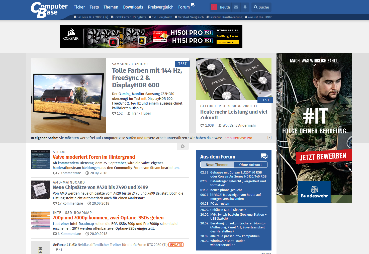Open forum thread 'KVM Switch basteln'
369x254 pixels.
[238, 216]
